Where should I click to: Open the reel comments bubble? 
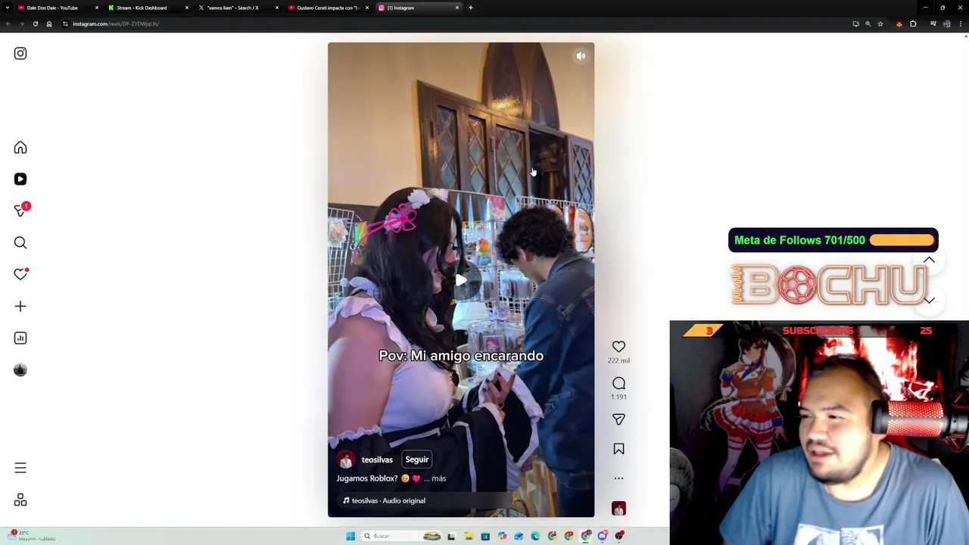pos(618,383)
